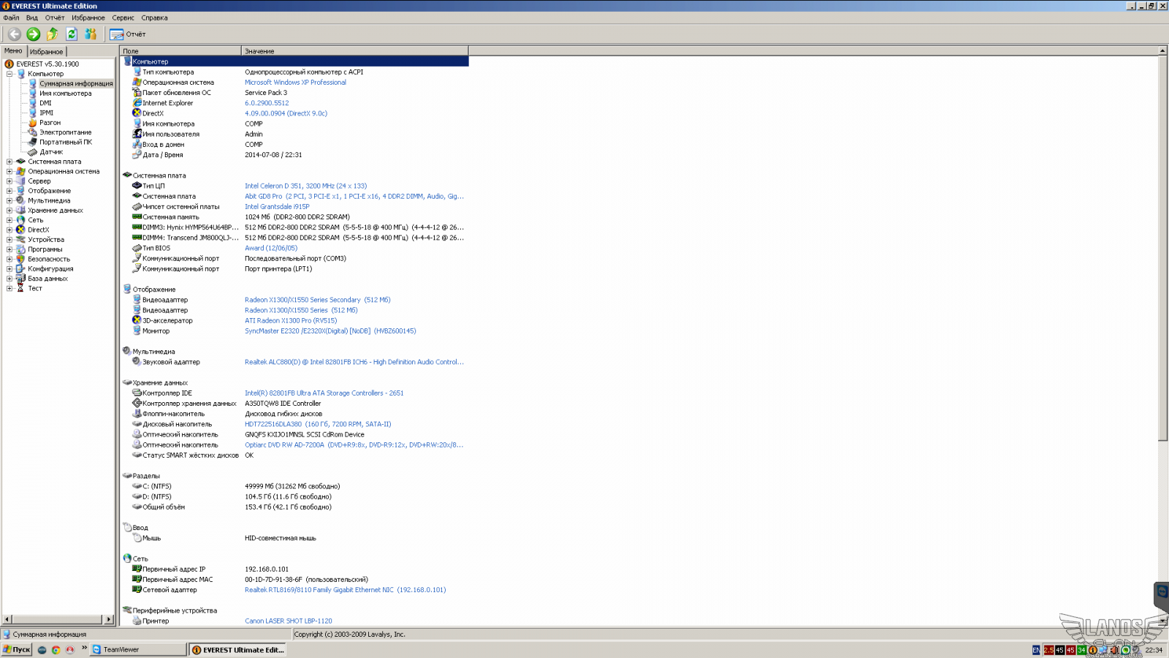Expand the Системная плата tree node
1169x658 pixels.
coord(9,162)
